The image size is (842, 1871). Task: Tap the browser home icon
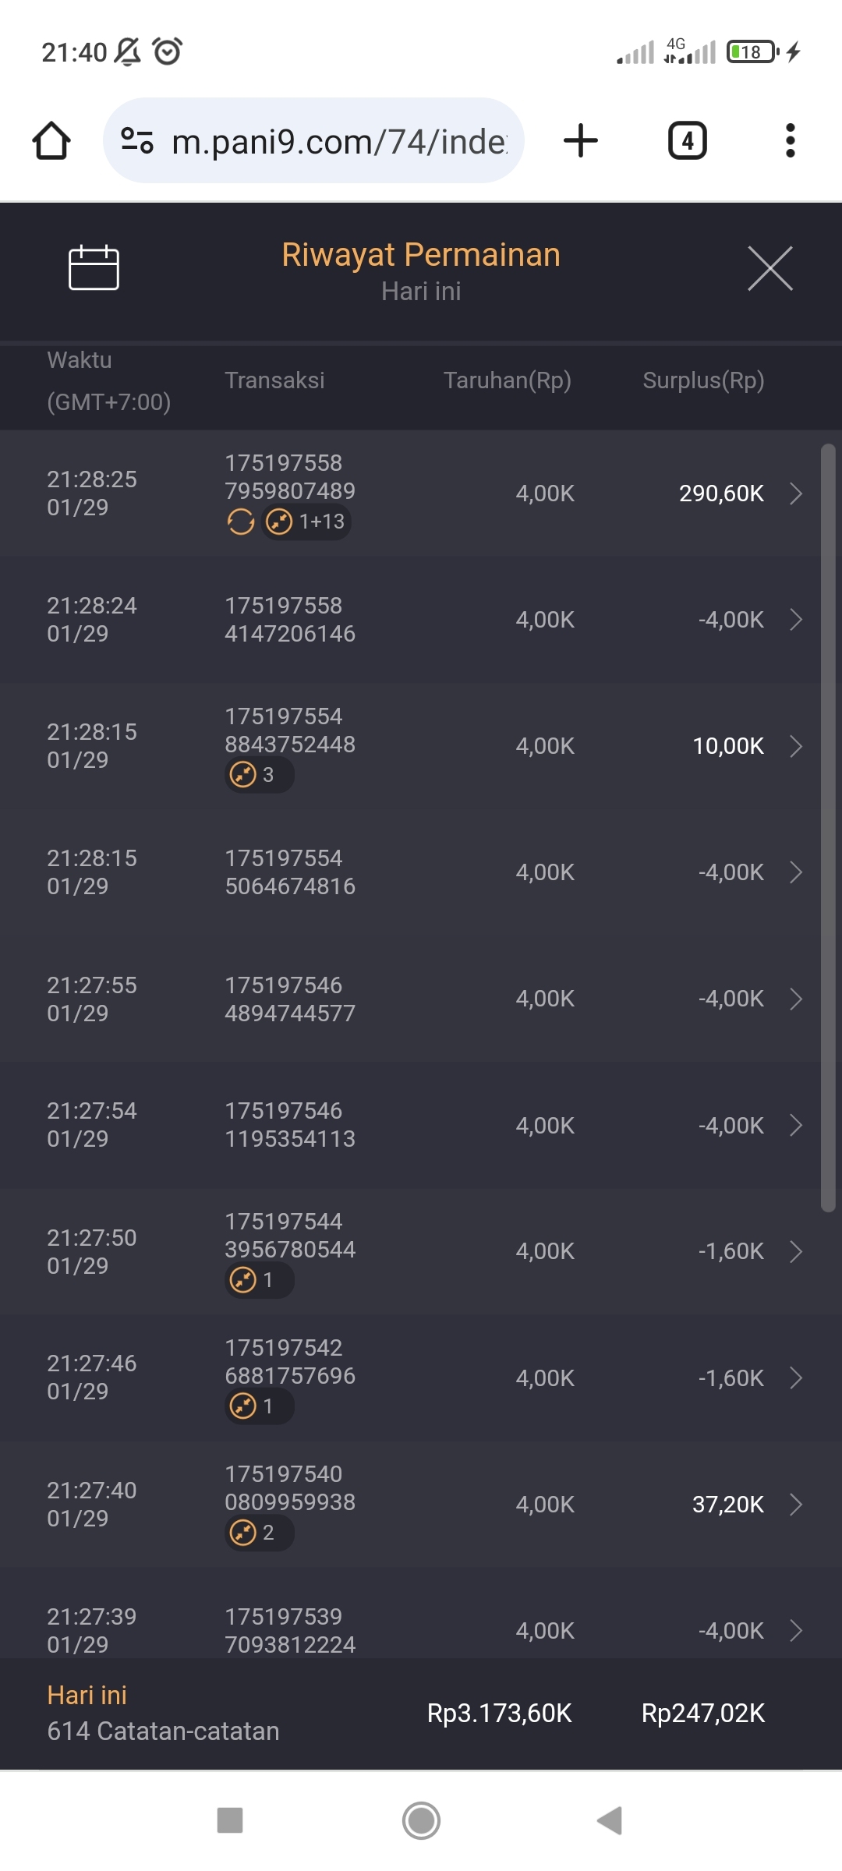51,141
